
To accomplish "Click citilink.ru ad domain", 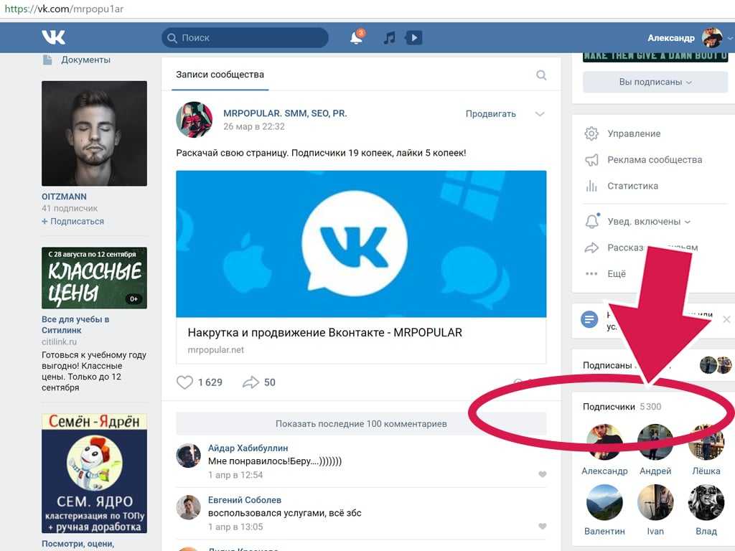I will coord(59,342).
